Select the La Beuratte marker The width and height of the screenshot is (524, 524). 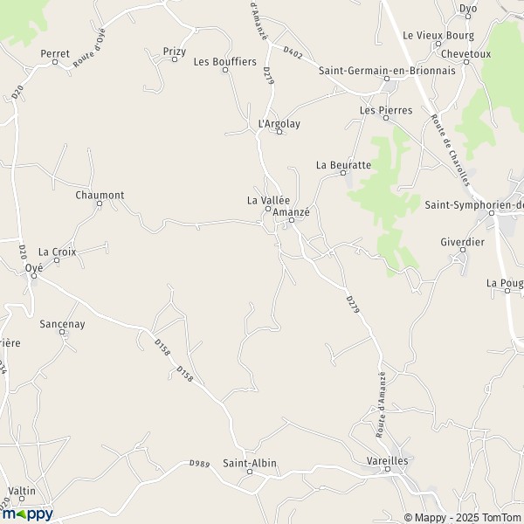(343, 173)
